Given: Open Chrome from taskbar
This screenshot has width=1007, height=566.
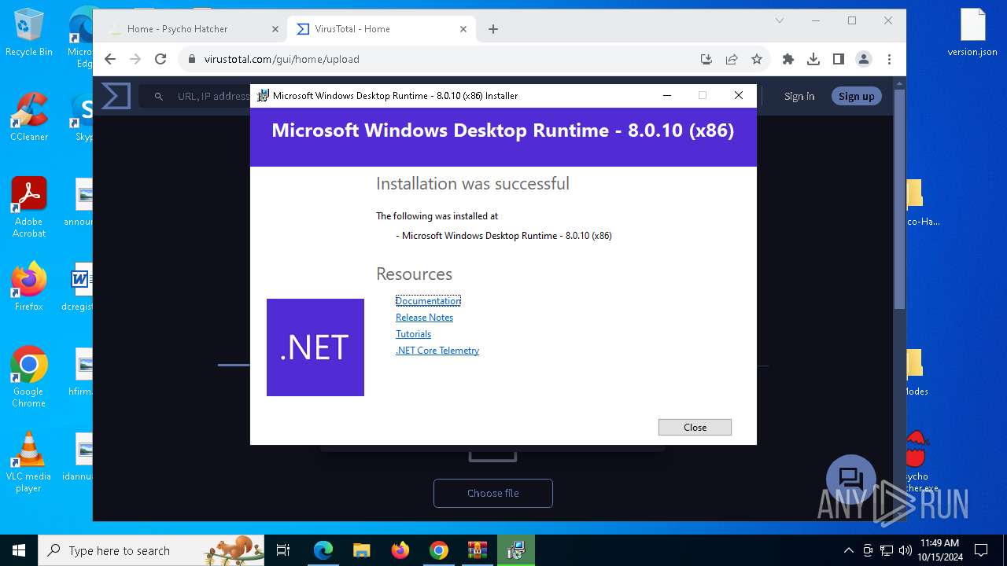Looking at the screenshot, I should click(x=439, y=550).
